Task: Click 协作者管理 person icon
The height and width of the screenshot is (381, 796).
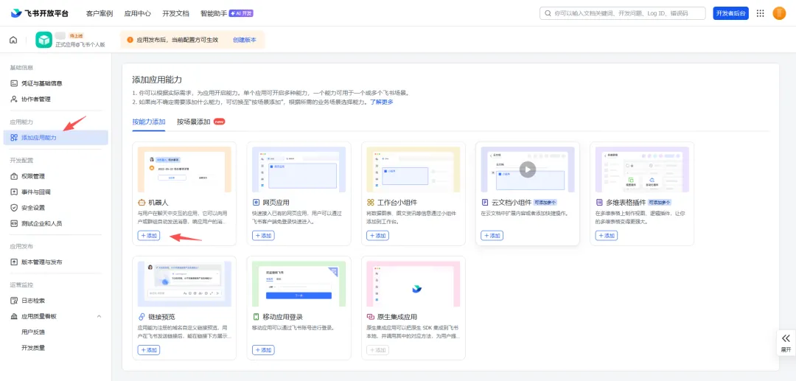Action: click(14, 99)
